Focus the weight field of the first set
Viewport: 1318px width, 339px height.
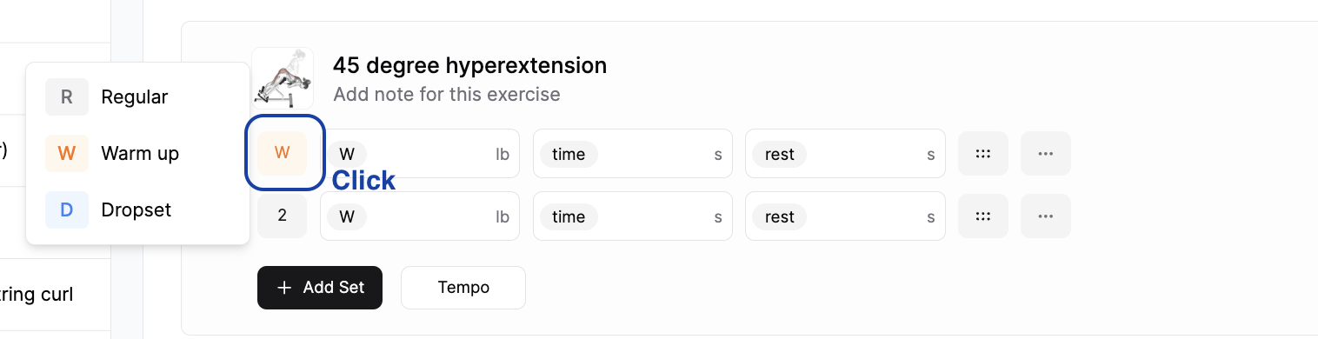420,154
